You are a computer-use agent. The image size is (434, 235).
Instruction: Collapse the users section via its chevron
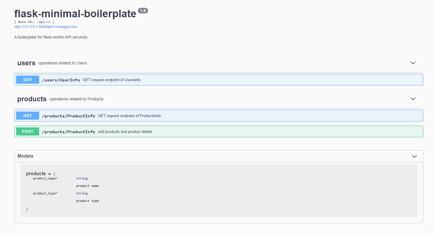point(413,63)
